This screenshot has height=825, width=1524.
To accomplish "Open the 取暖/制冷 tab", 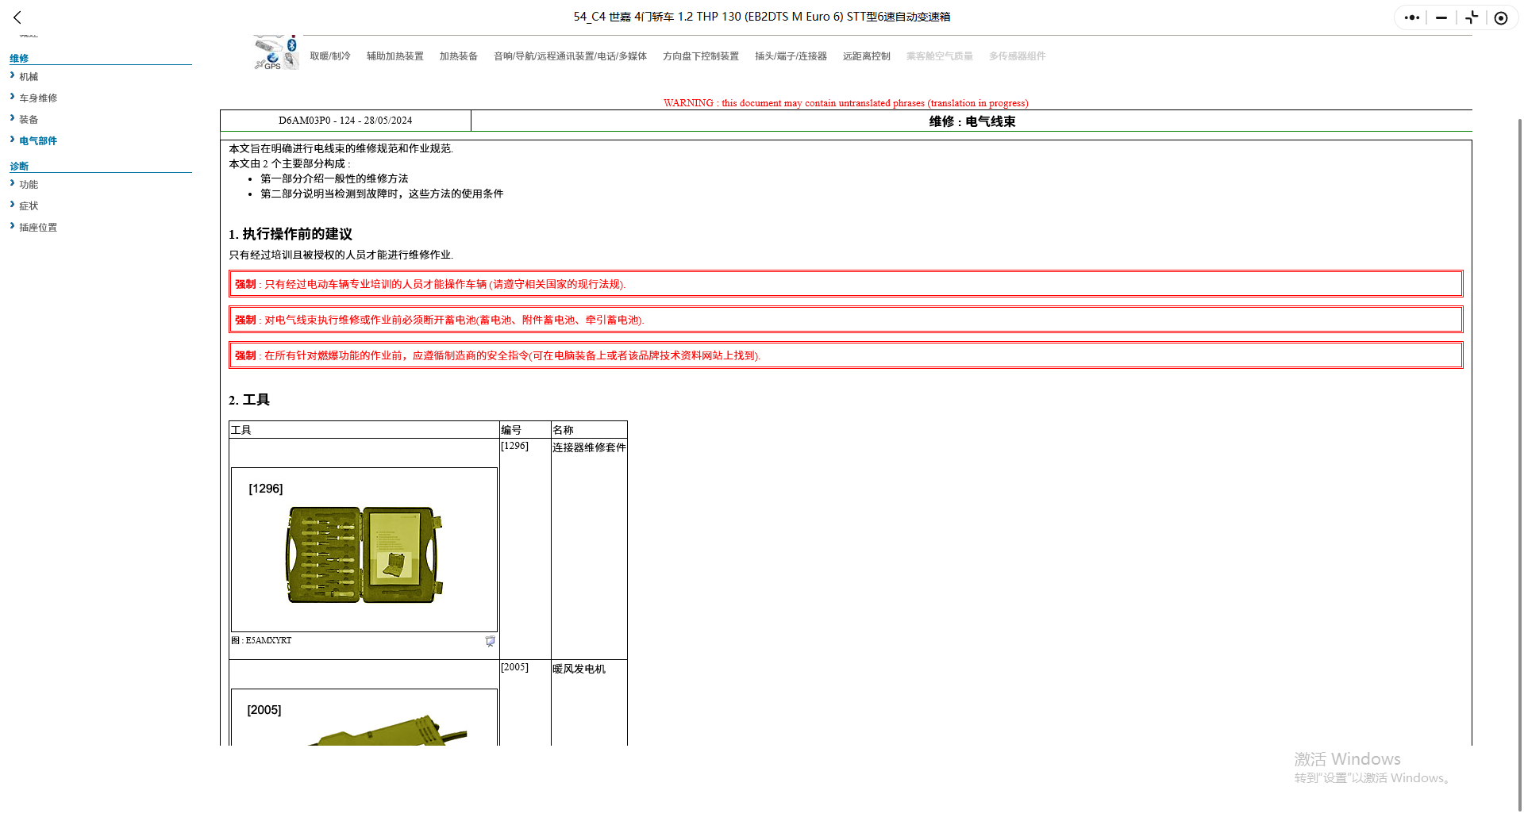I will (x=330, y=56).
